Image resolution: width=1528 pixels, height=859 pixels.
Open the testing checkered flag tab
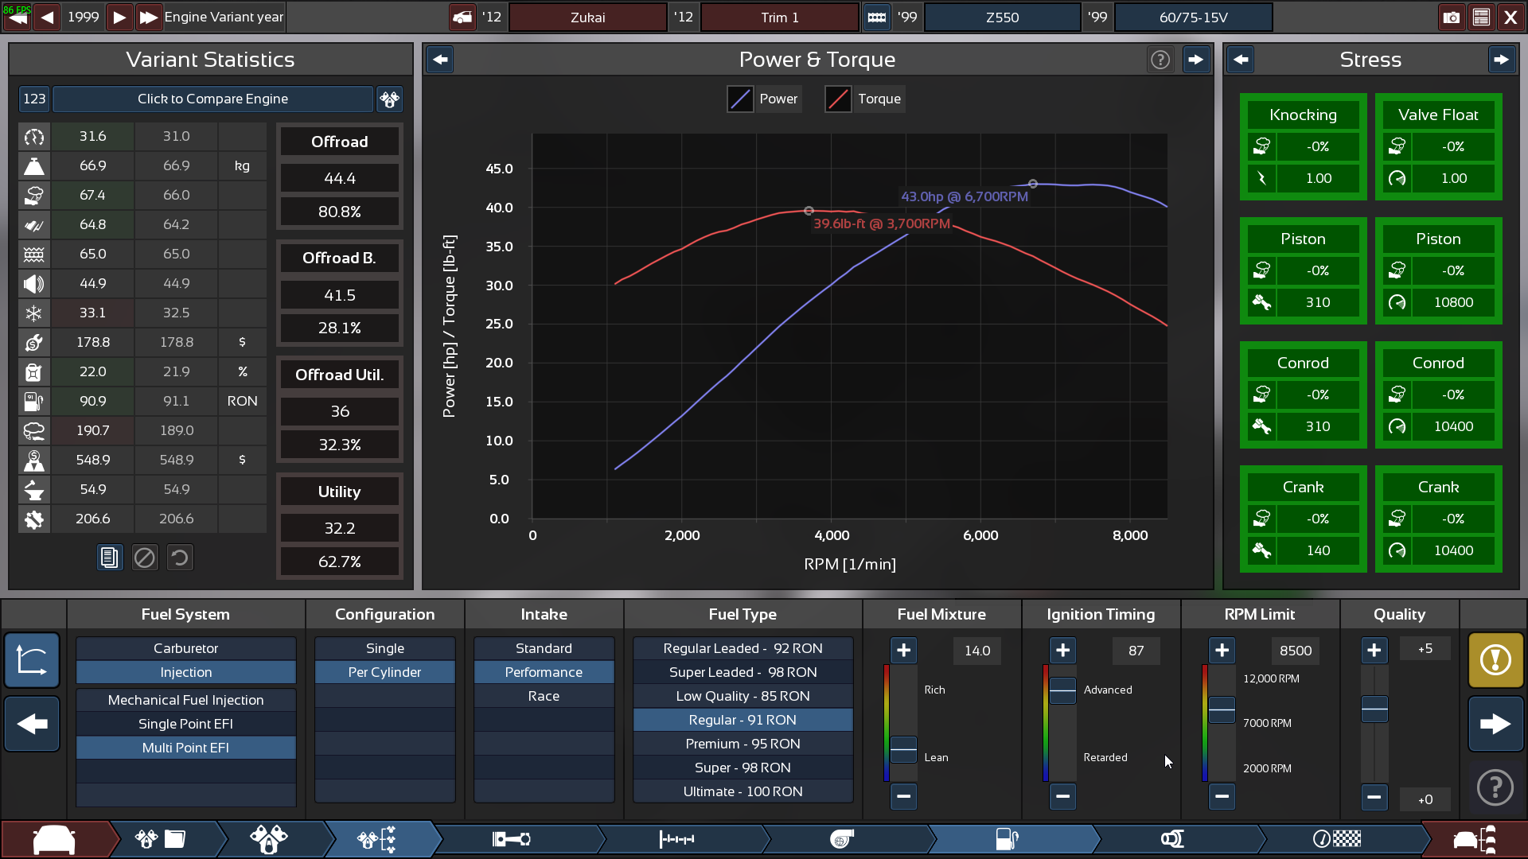(1337, 839)
